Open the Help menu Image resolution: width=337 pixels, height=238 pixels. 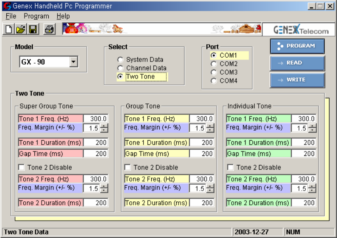tap(63, 16)
